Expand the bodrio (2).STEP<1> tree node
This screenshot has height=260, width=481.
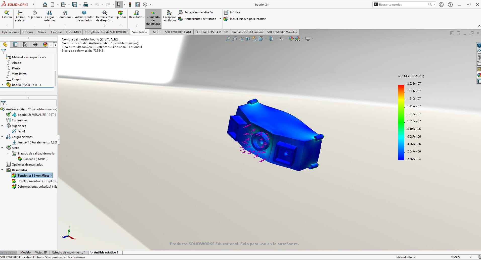(x=3, y=85)
